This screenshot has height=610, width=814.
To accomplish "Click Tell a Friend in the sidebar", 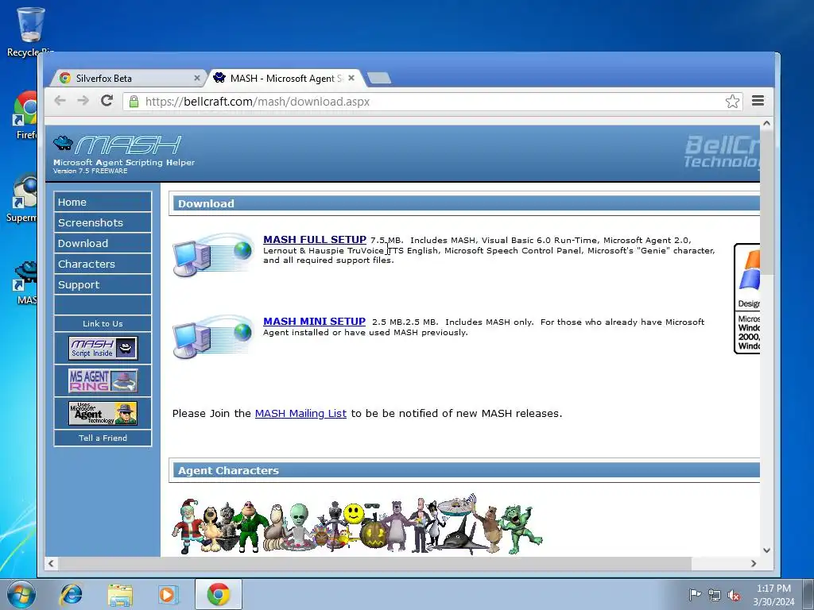I will click(x=103, y=438).
